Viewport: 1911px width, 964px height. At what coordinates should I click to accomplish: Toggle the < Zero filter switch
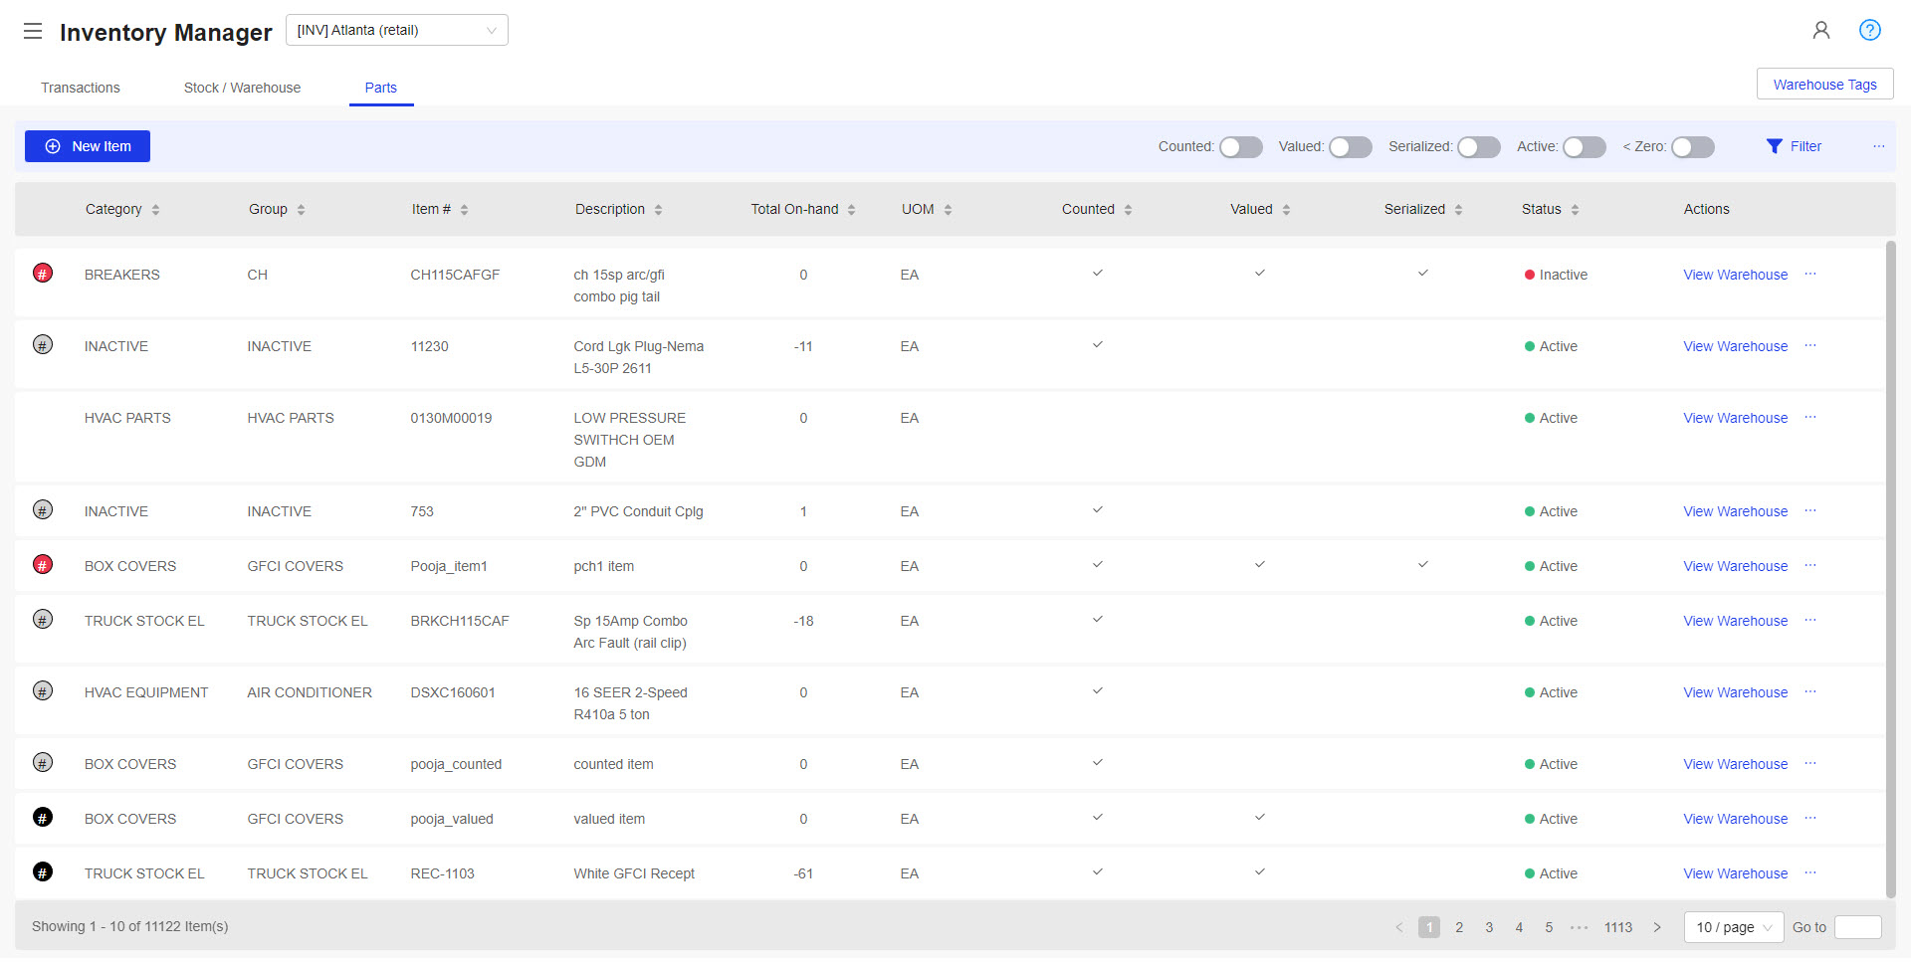click(1693, 147)
